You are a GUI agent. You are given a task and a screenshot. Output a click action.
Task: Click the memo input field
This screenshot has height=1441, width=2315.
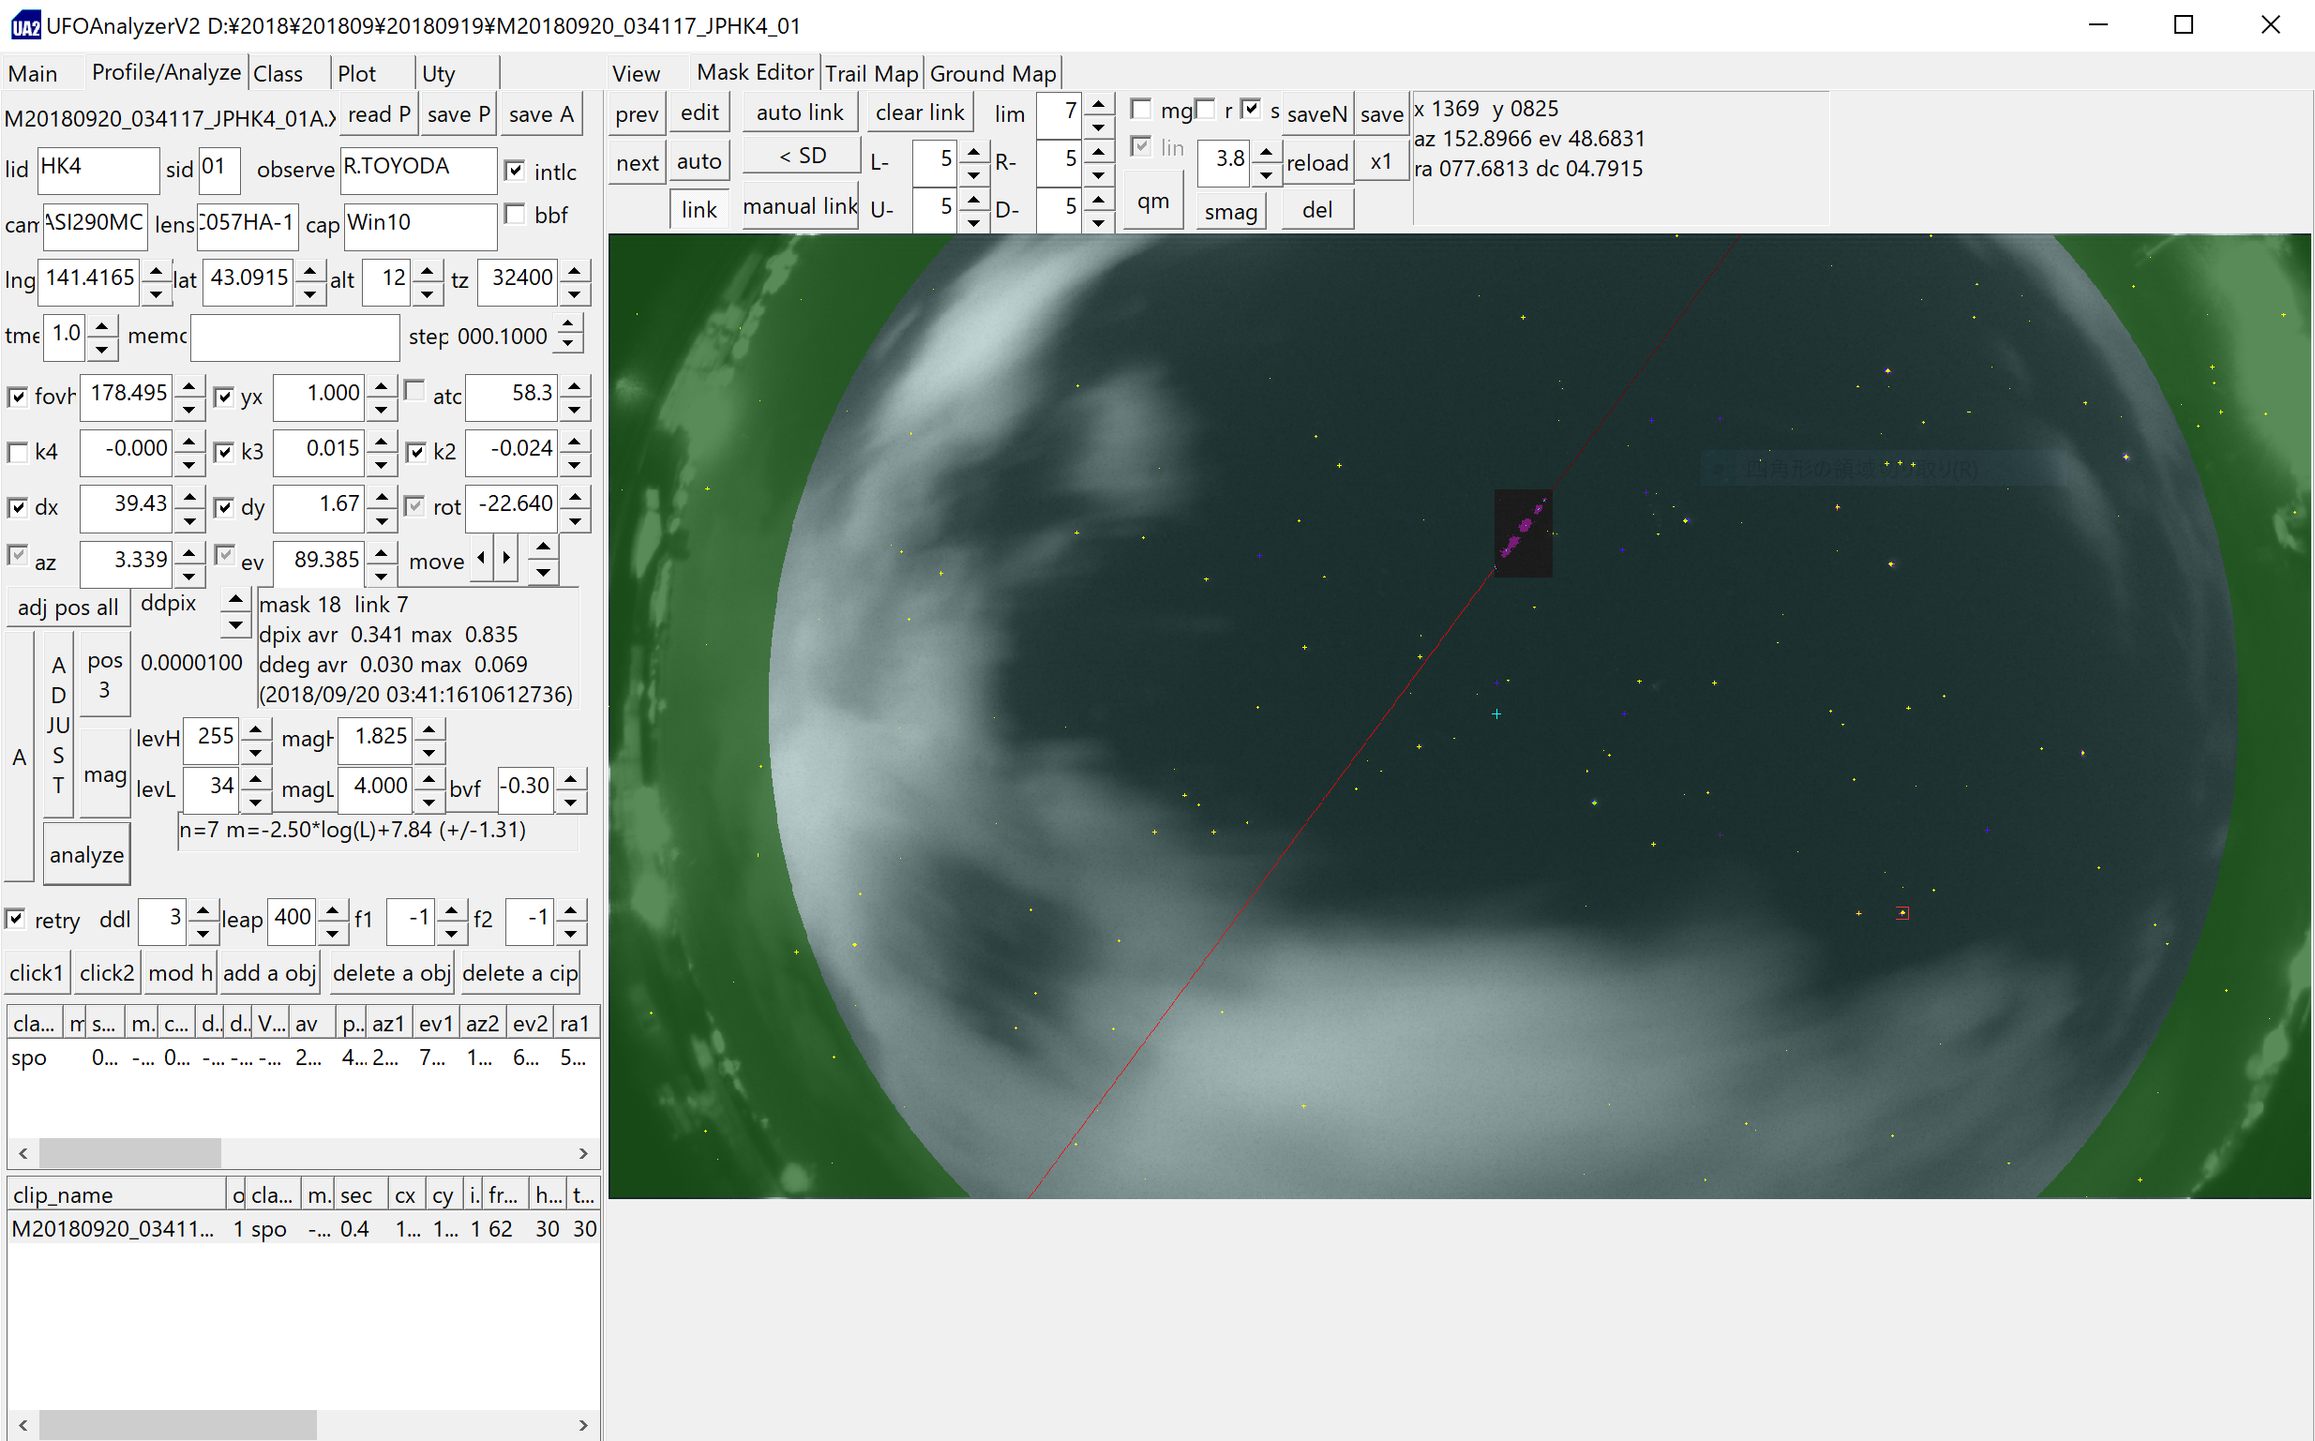[294, 337]
